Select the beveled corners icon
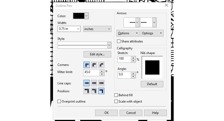 101,65
